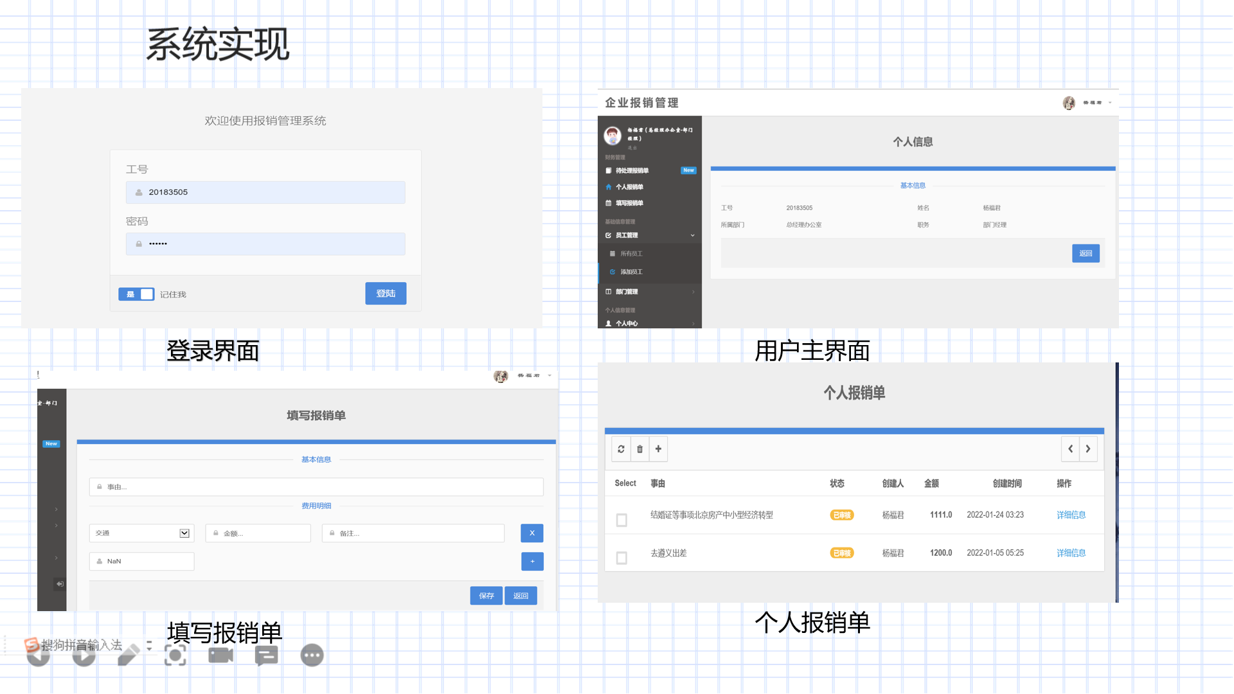Open user dropdown arrow in 企业报销管理 header
1234x694 pixels.
(1110, 103)
